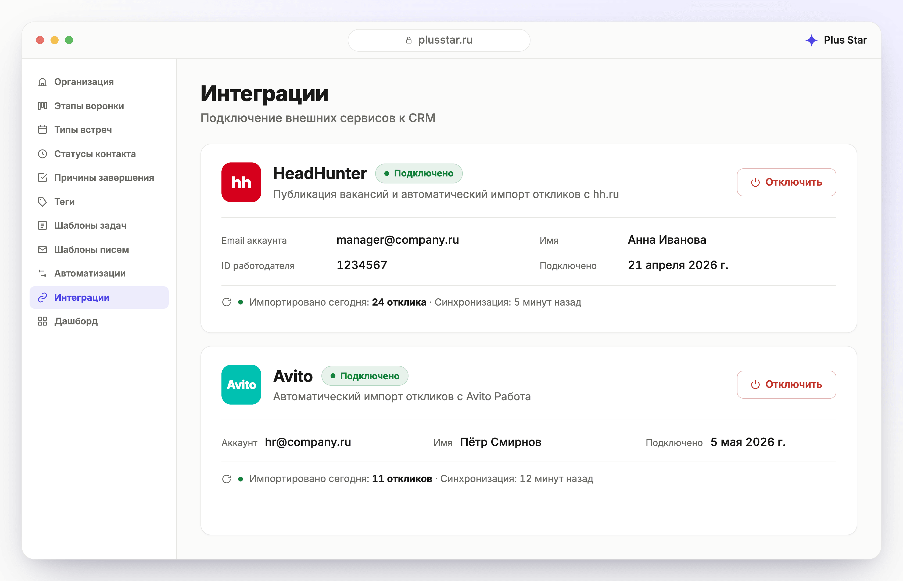Screen dimensions: 903x581
Task: Click the Шаблоны писем envelope icon
Action: coord(42,250)
